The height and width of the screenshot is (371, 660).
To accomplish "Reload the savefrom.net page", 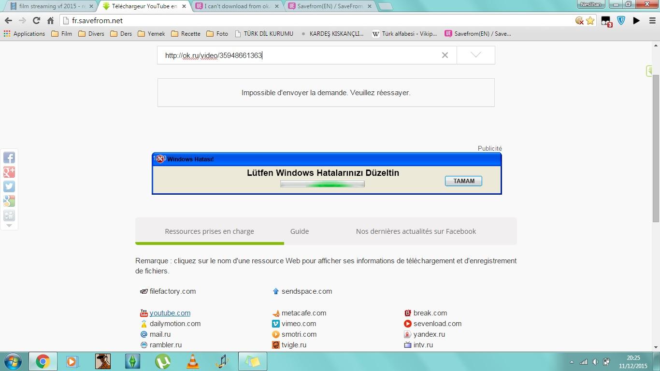I will click(x=36, y=21).
